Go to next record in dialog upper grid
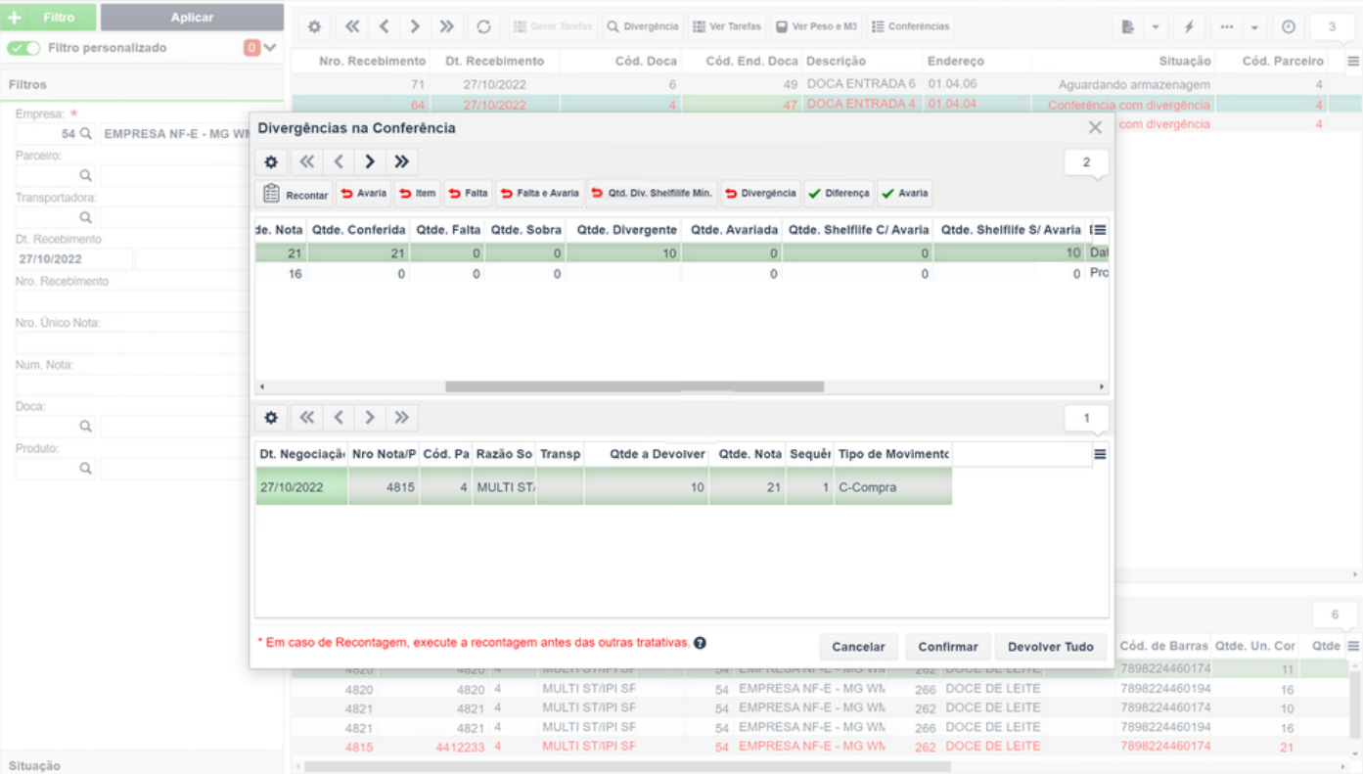Viewport: 1363px width, 774px height. [369, 162]
